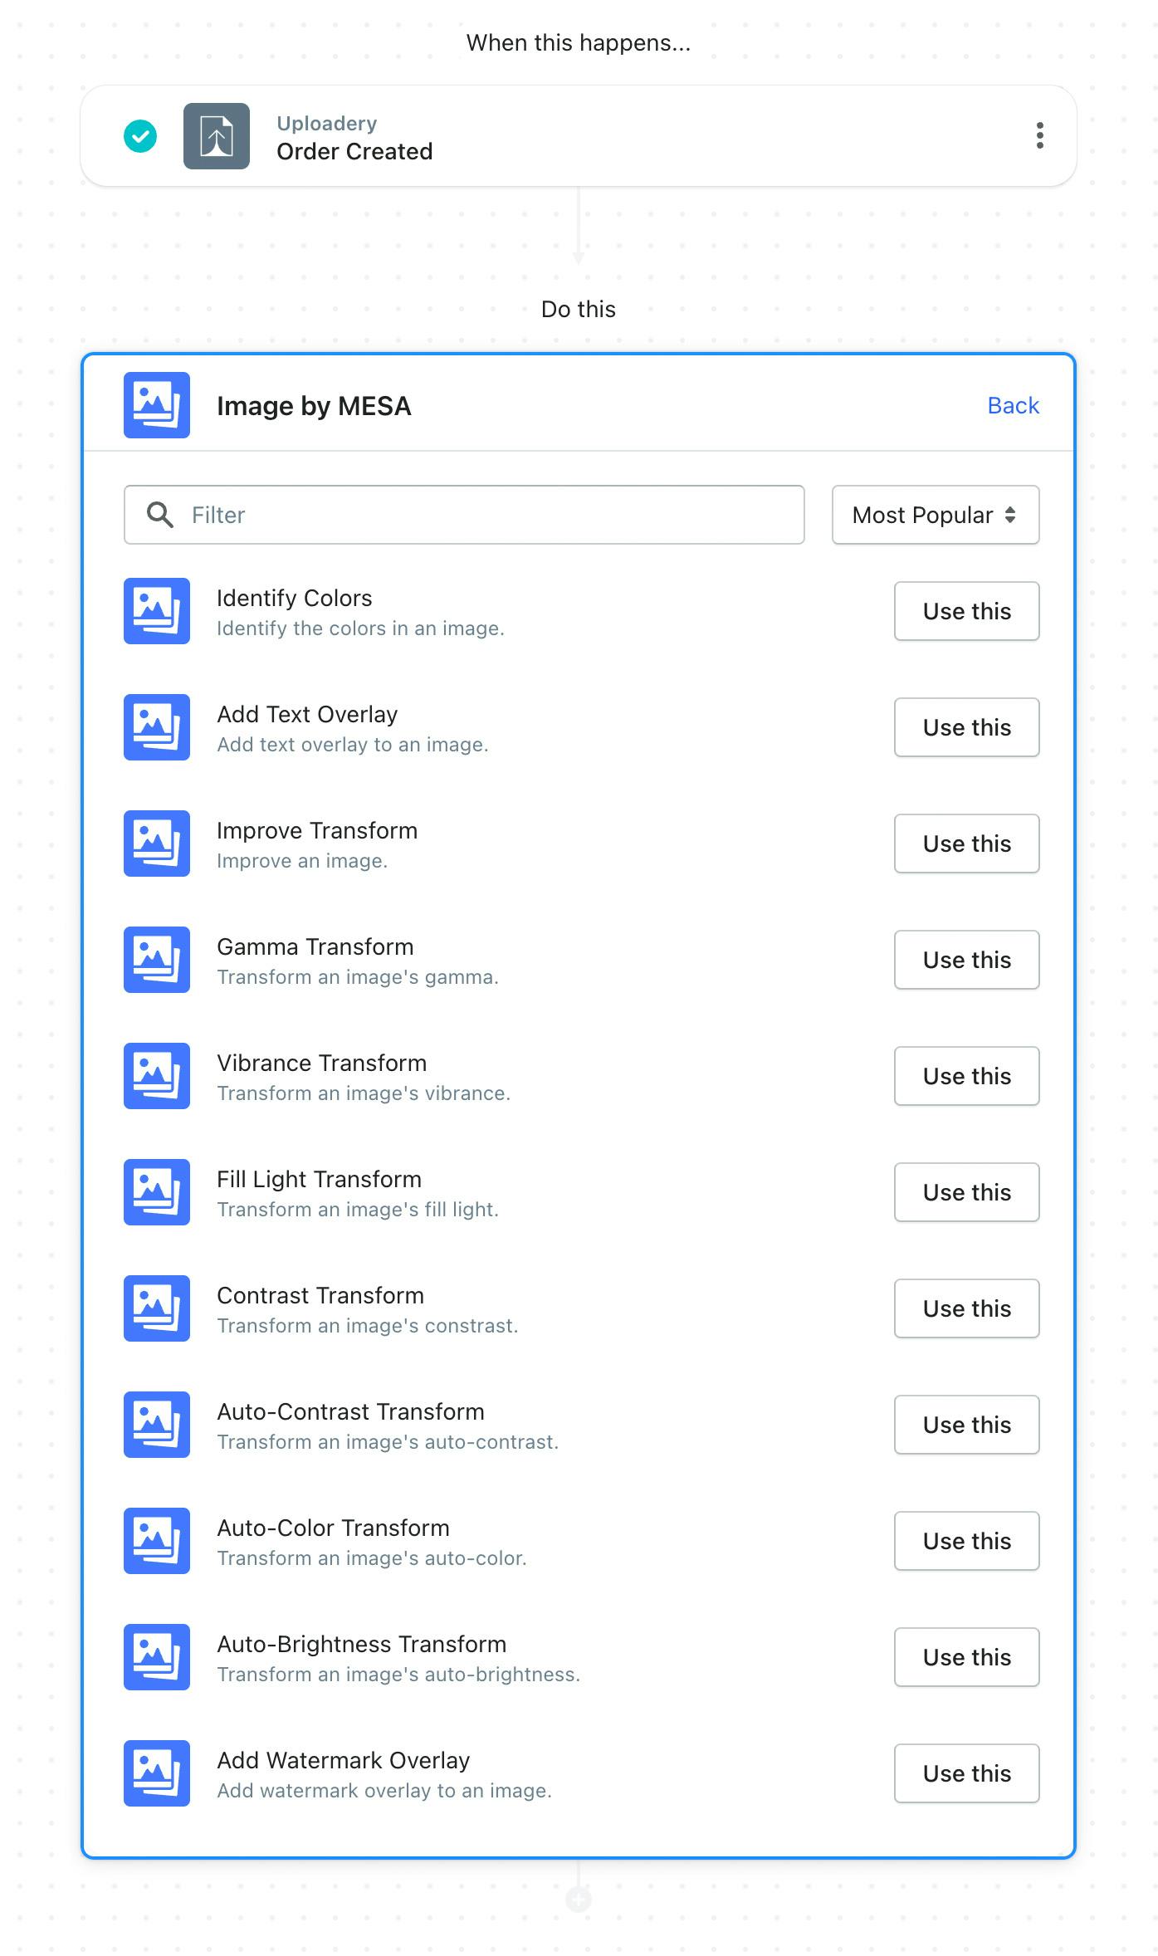This screenshot has width=1158, height=1956.
Task: Click the magnifier icon in Filter box
Action: click(x=159, y=515)
